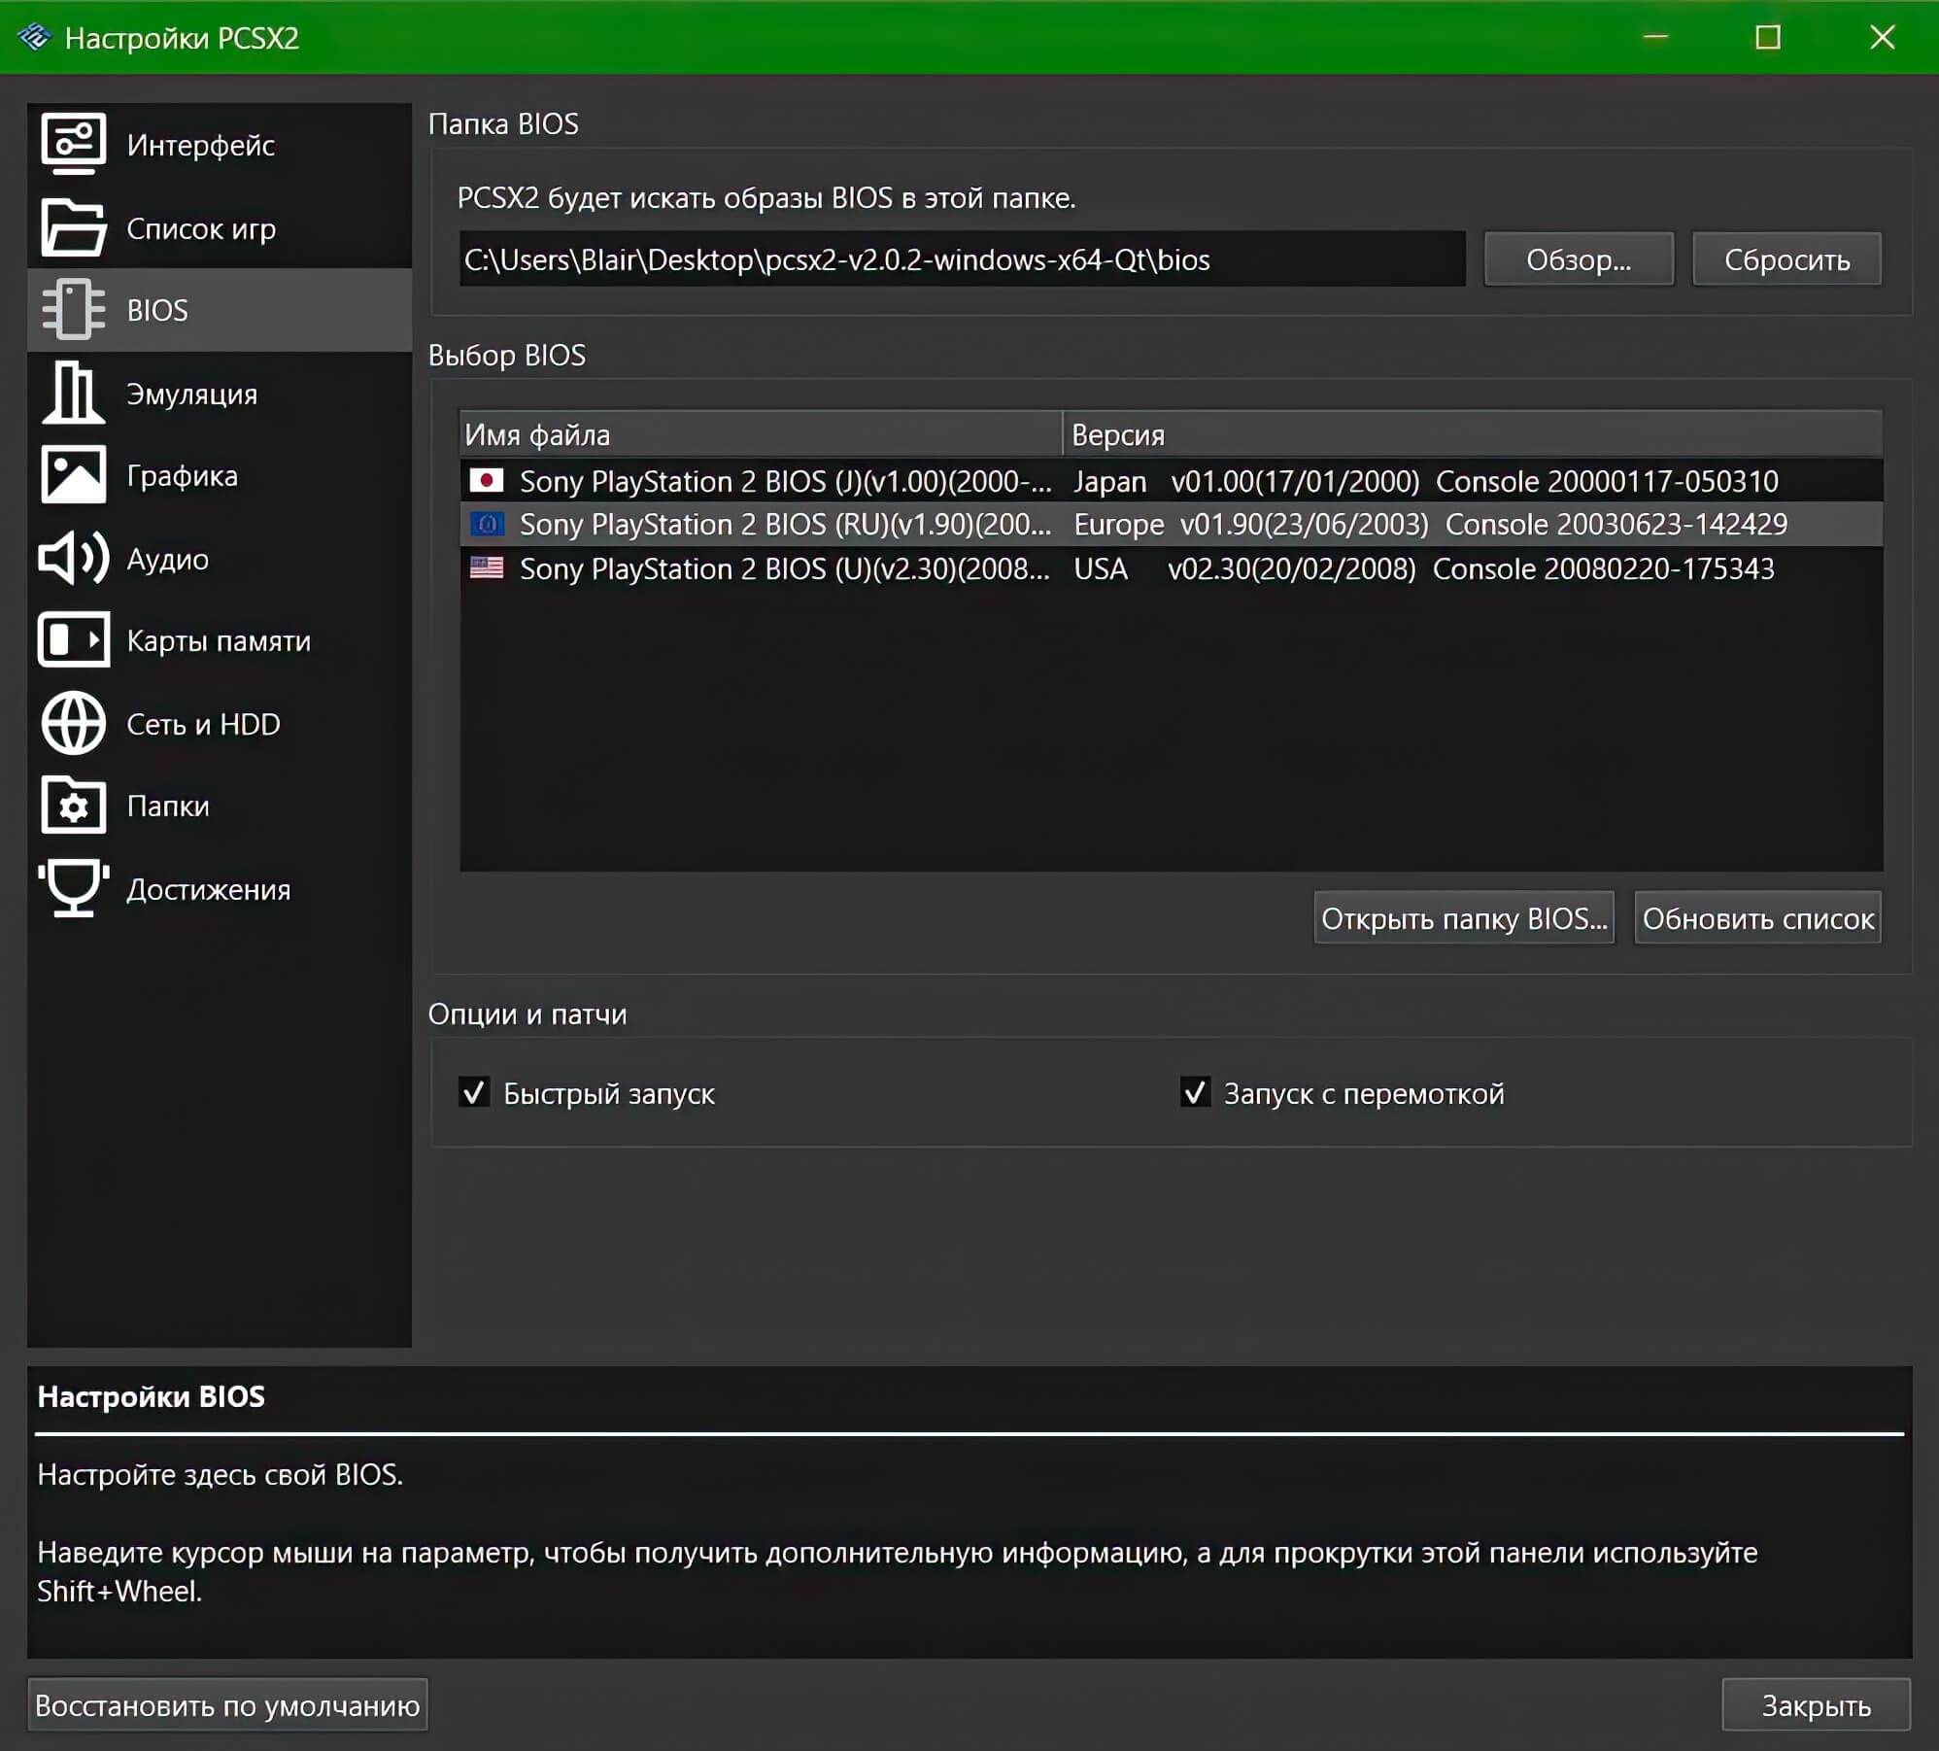Image resolution: width=1939 pixels, height=1751 pixels.
Task: Click the Обновить список button
Action: (x=1757, y=917)
